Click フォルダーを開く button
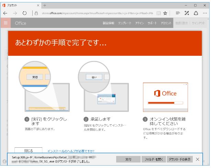 pyautogui.click(x=154, y=159)
